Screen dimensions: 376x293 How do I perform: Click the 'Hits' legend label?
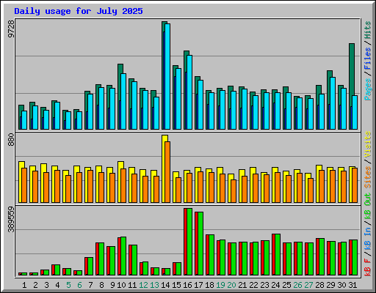coord(368,30)
